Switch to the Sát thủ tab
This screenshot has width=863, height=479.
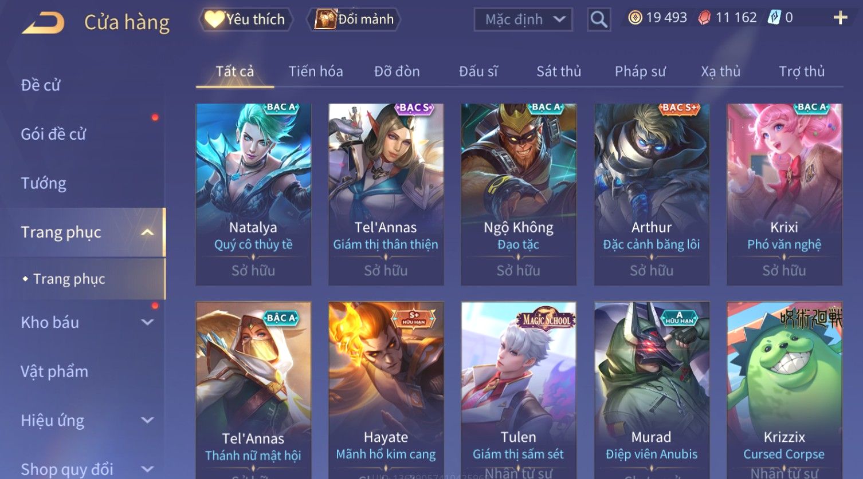(559, 72)
